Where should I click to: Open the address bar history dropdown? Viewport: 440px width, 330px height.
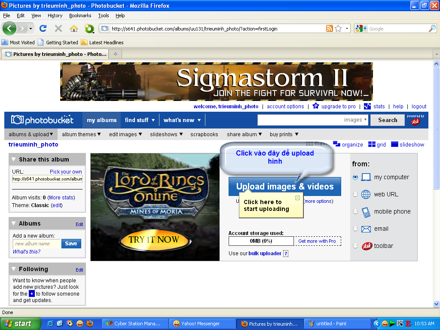pyautogui.click(x=347, y=28)
